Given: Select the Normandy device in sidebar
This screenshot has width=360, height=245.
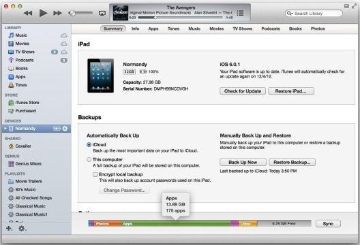Looking at the screenshot, I should coord(36,129).
